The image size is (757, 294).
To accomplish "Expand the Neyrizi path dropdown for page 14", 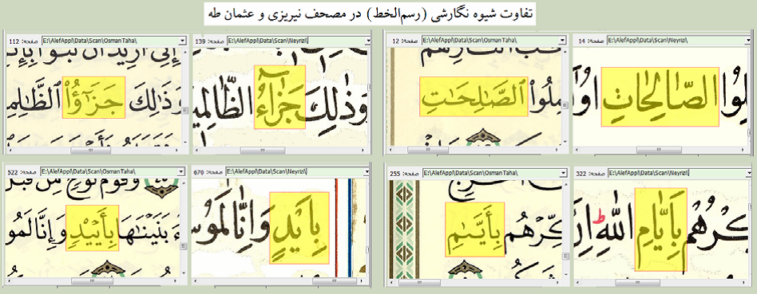I will pos(748,41).
